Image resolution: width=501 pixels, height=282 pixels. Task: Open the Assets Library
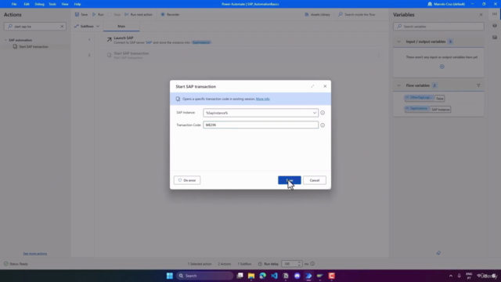pyautogui.click(x=317, y=14)
